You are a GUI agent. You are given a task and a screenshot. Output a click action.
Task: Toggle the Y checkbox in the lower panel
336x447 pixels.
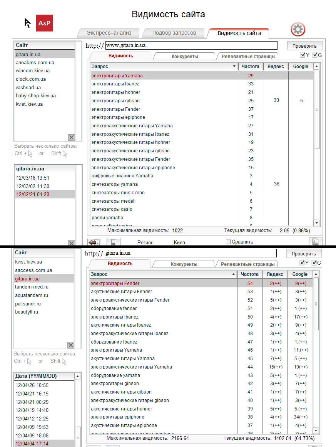pyautogui.click(x=302, y=263)
